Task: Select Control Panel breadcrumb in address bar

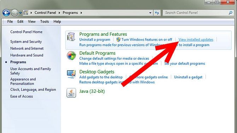Action: (x=45, y=13)
